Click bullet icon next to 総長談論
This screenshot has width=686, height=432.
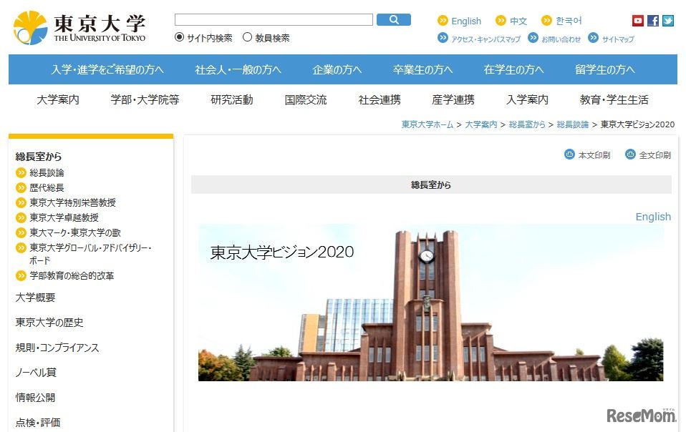(x=21, y=173)
